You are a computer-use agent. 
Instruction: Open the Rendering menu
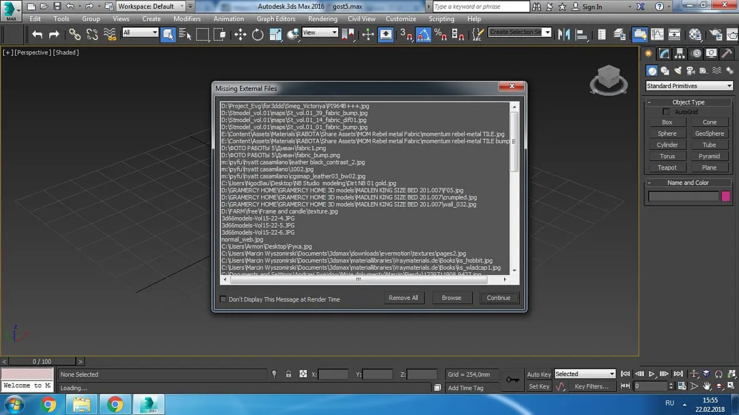(323, 19)
